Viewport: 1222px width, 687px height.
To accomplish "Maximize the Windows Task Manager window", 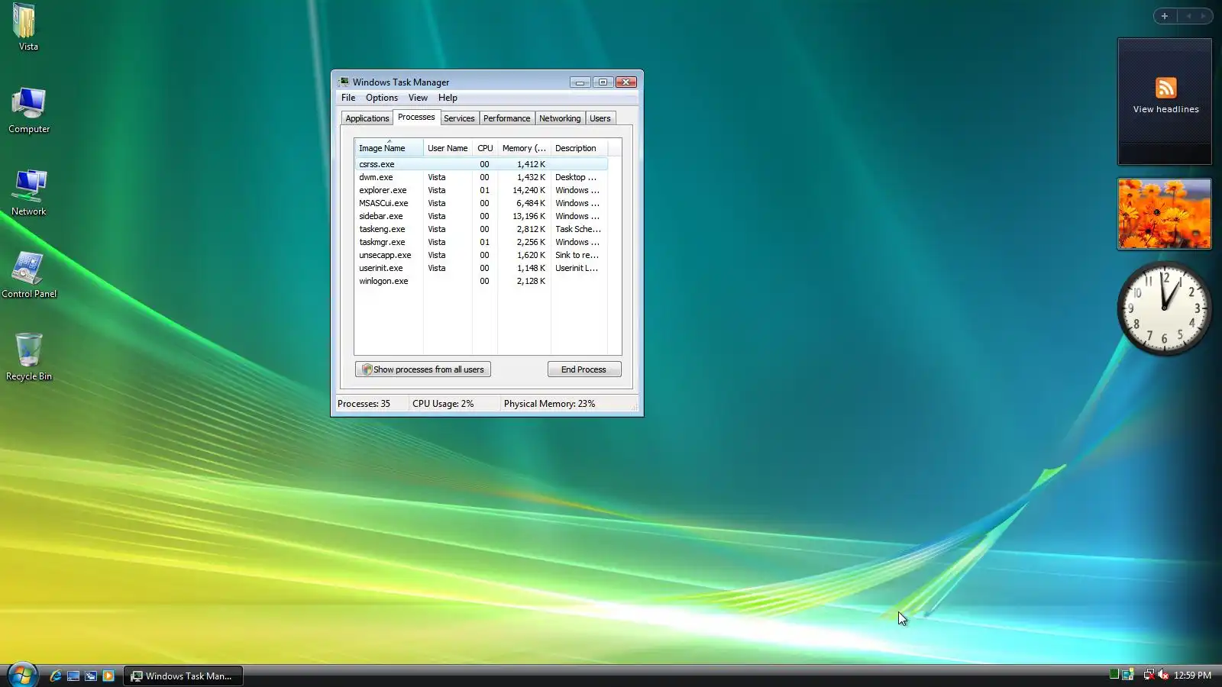I will click(603, 82).
